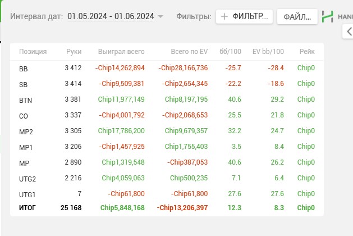Viewport: 353px width, 236px height.
Task: Select the BTN position row
Action: (167, 99)
